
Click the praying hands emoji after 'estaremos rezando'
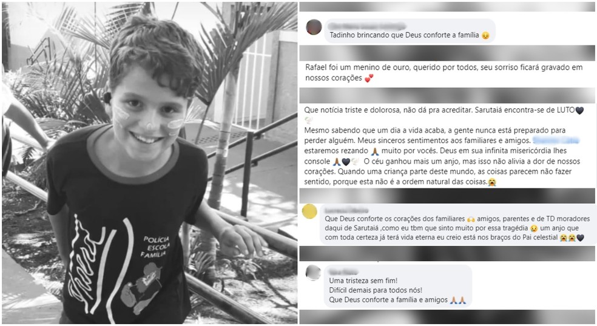375,151
